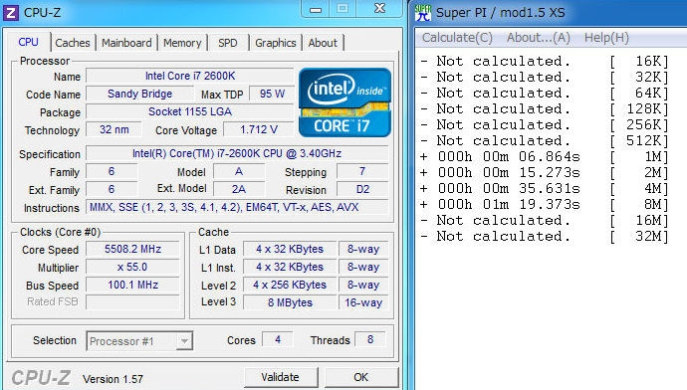Select the CPU tab
Viewport: 687px width, 390px height.
pos(29,42)
